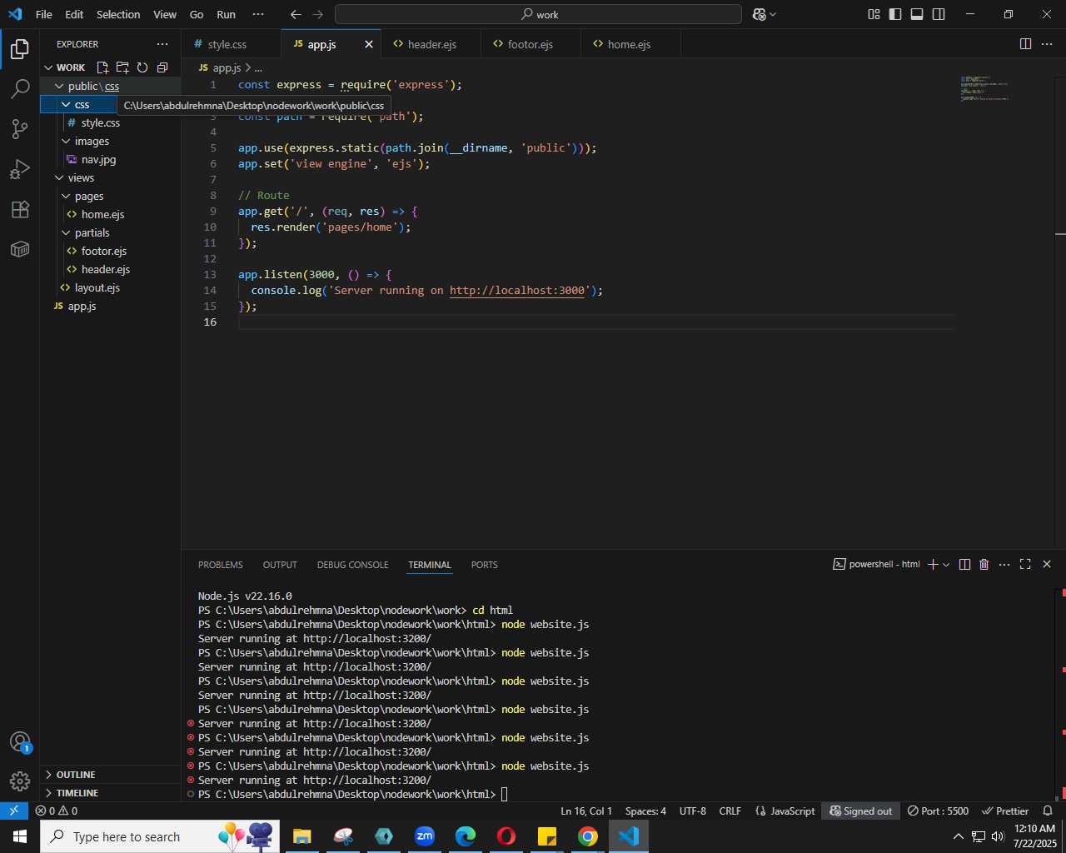This screenshot has height=853, width=1066.
Task: Open the Copilot dropdown arrow in title bar
Action: tap(773, 14)
